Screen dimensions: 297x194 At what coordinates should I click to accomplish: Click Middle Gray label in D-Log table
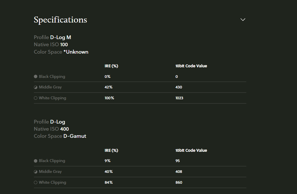50,171
